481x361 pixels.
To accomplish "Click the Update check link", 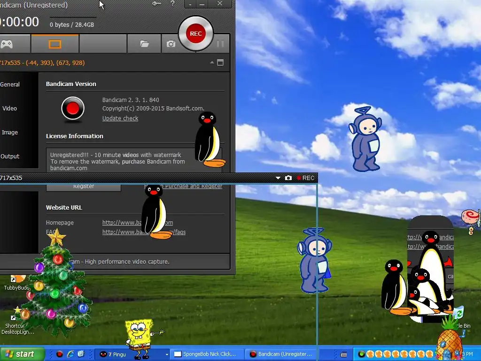I will point(120,118).
